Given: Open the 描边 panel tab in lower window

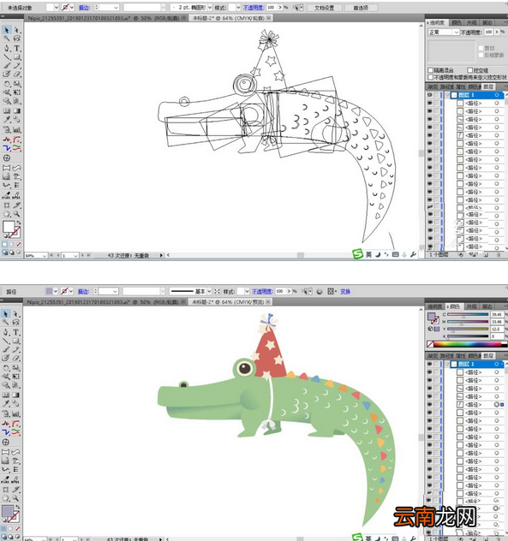Looking at the screenshot, I should 487,306.
